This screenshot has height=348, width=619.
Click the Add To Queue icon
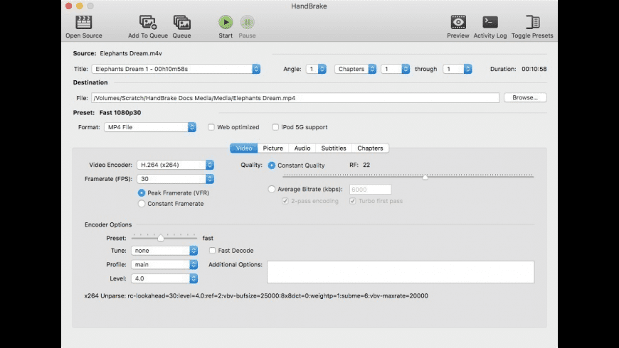click(148, 22)
